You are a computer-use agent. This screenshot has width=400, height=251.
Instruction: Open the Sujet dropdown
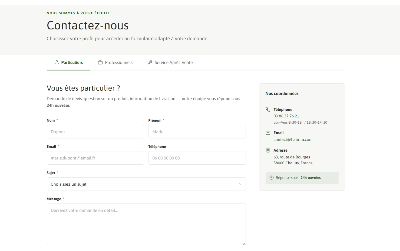pos(146,184)
